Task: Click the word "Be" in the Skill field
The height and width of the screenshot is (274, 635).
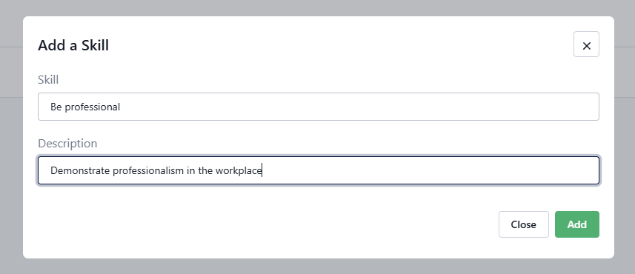Action: click(56, 107)
